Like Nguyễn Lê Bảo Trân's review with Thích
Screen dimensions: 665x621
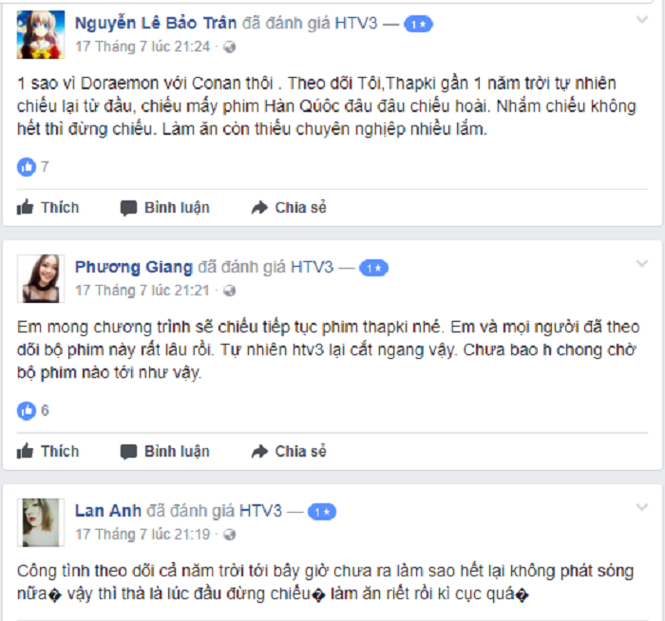coord(47,208)
